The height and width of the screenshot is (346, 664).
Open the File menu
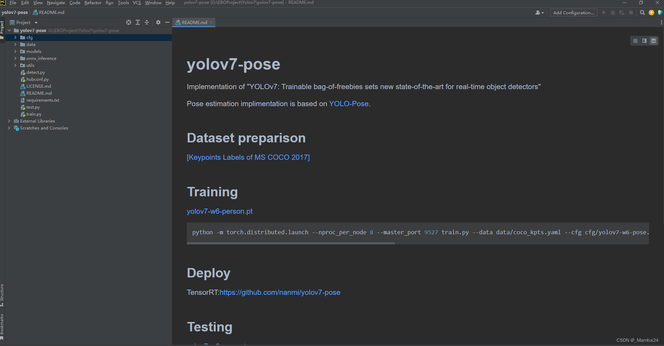click(13, 3)
